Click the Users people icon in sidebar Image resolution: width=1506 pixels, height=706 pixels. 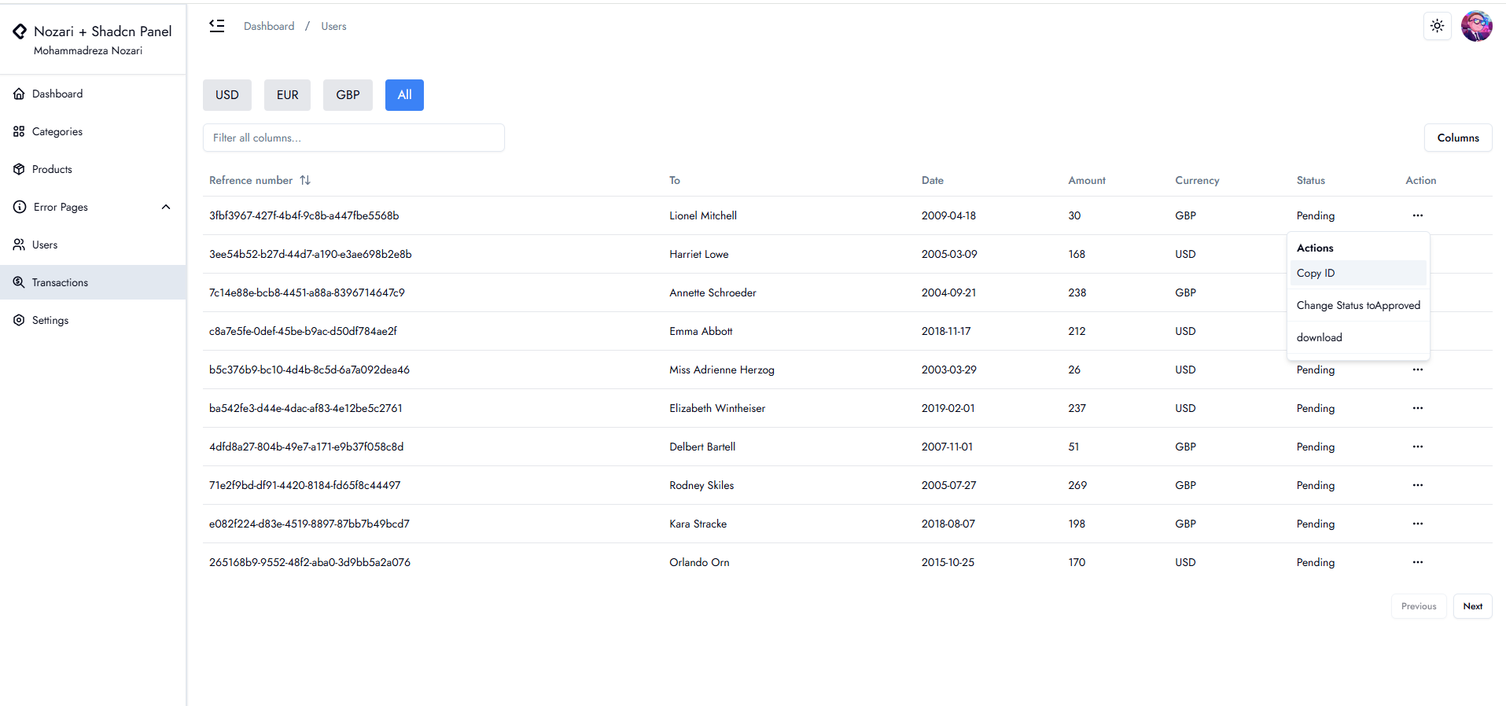click(x=20, y=245)
